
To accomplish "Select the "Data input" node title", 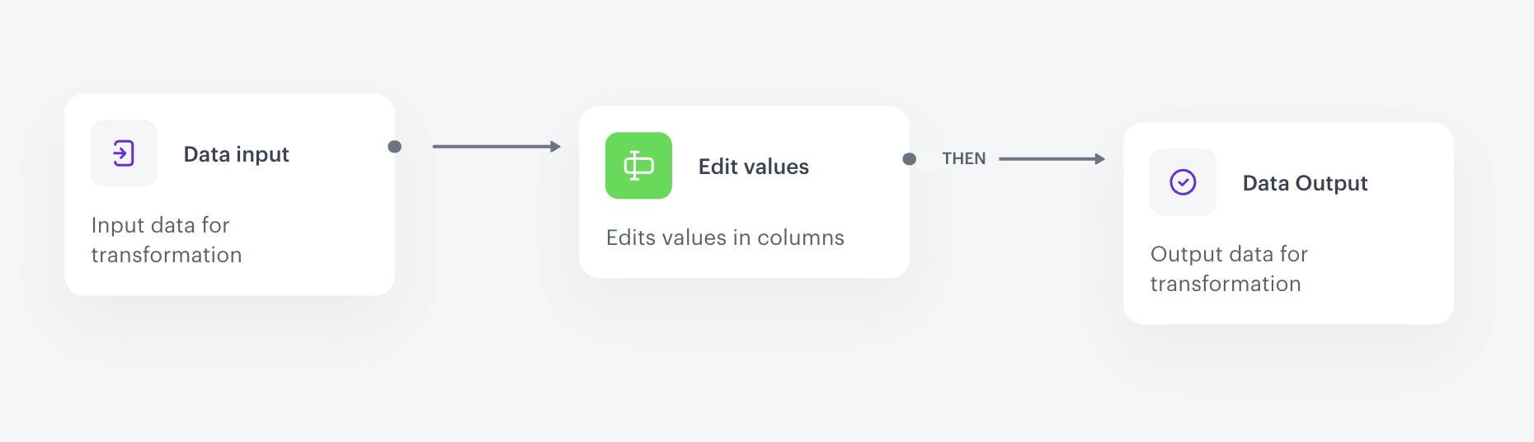I will pyautogui.click(x=236, y=154).
